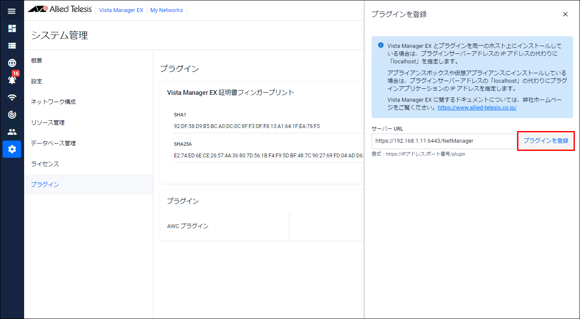580x319 pixels.
Task: Click the My Networks breadcrumb link
Action: [x=166, y=10]
